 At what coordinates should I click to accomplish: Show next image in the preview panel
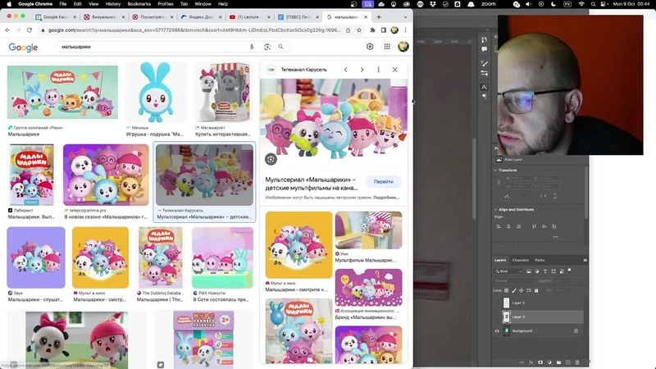[362, 70]
